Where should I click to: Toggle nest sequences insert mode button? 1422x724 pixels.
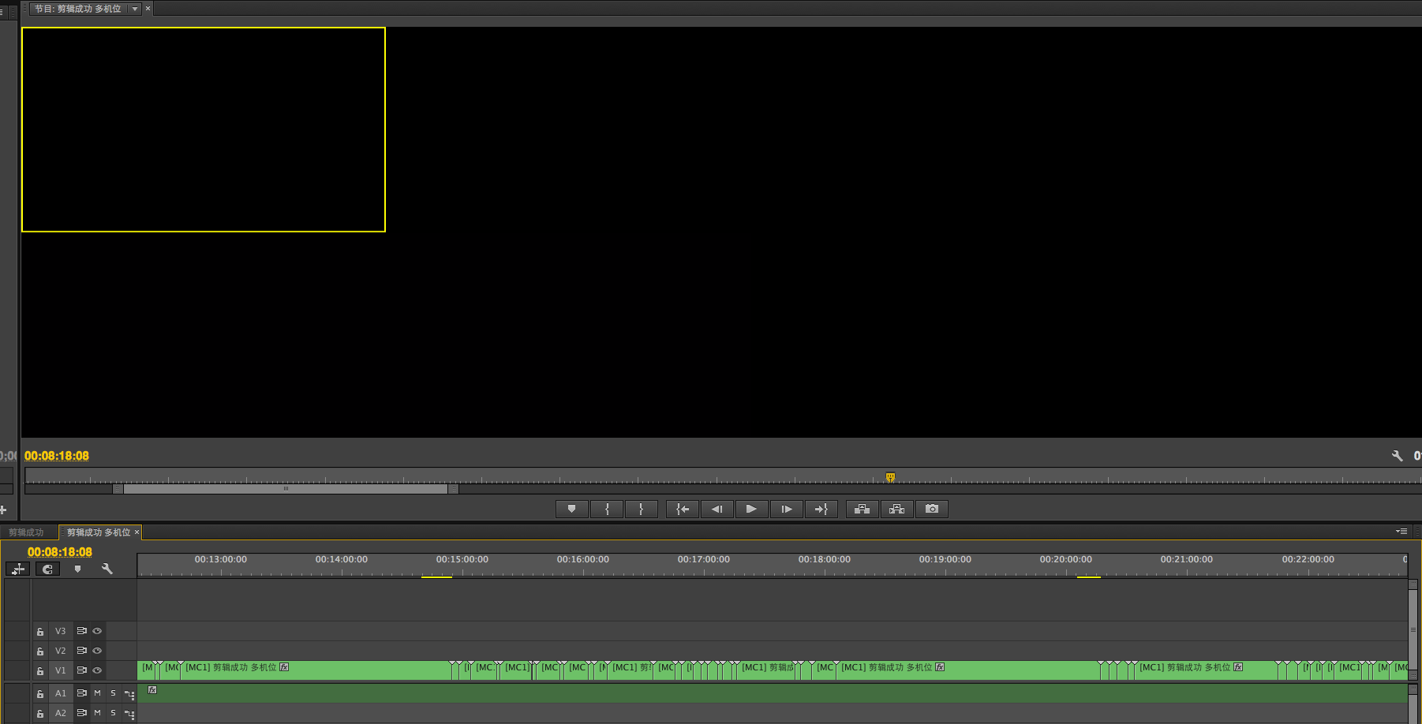(18, 569)
